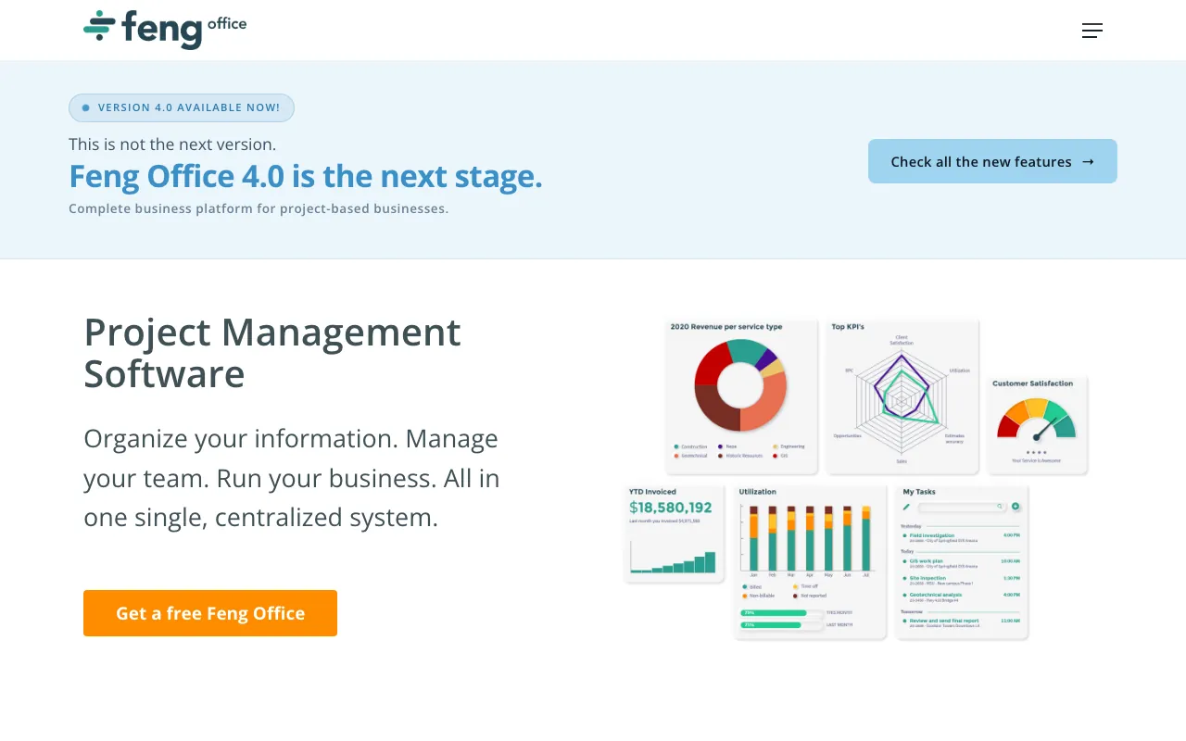Screen dimensions: 1186x741
Task: Click the '$18,580,192' YTD Invoiced value
Action: [671, 508]
